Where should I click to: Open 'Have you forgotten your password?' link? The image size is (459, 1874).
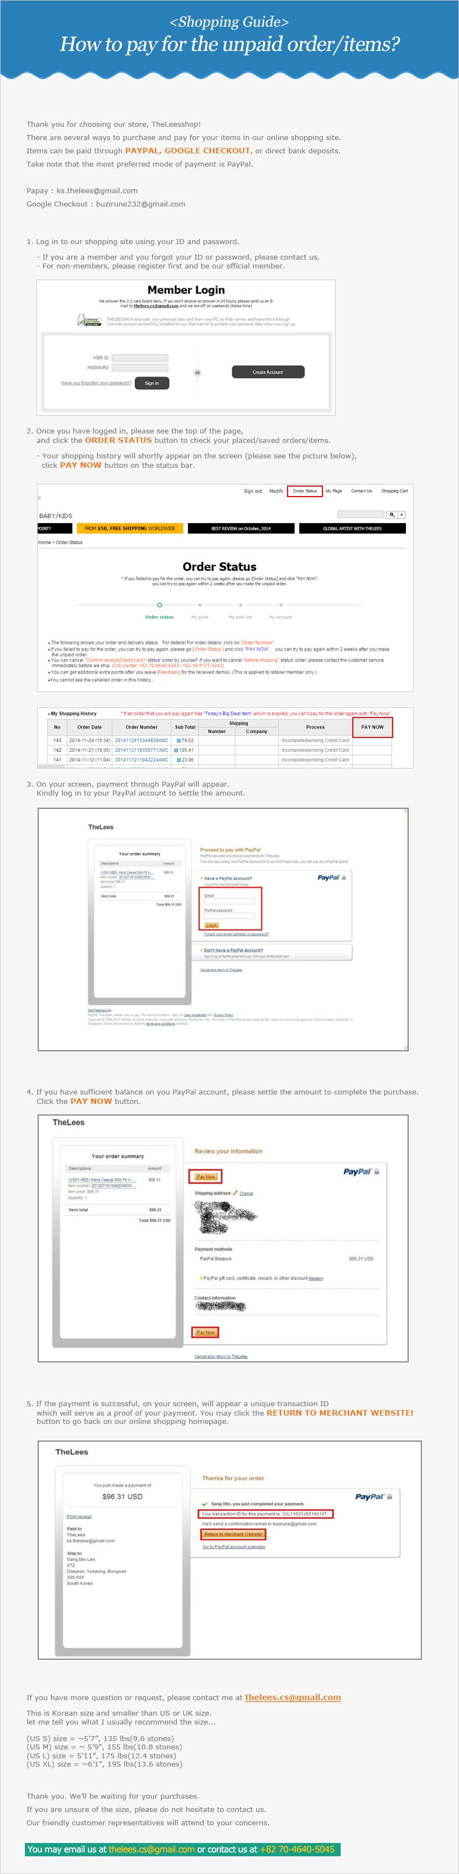tap(97, 383)
